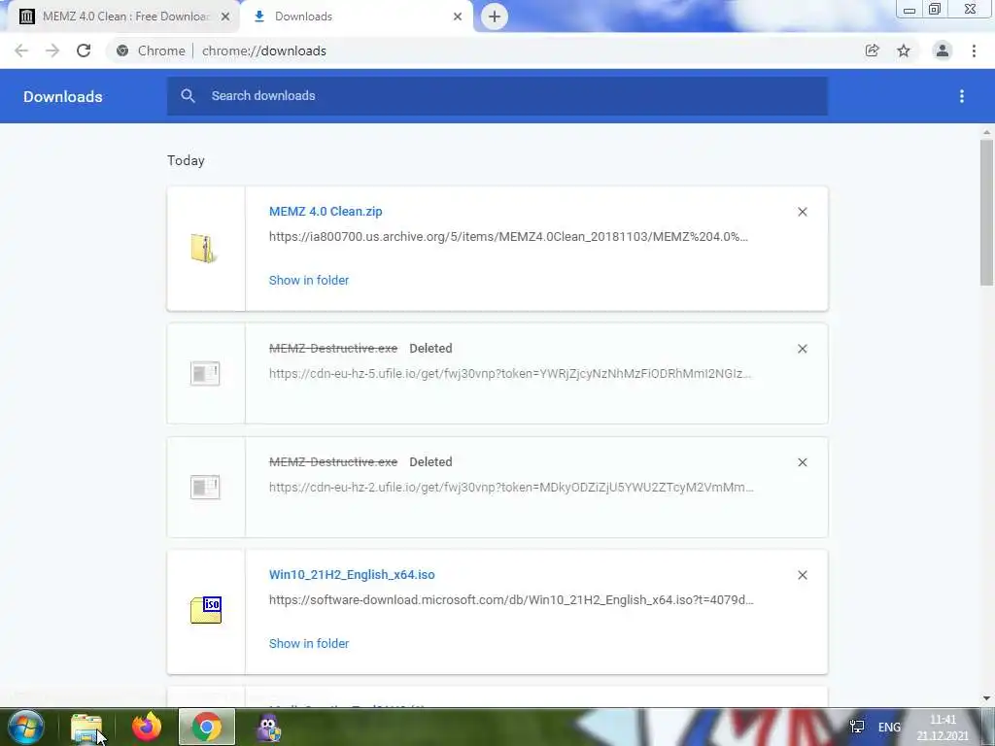This screenshot has height=746, width=995.
Task: Remove MEMZ 4.0 Clean.zip from the list
Action: coord(803,212)
